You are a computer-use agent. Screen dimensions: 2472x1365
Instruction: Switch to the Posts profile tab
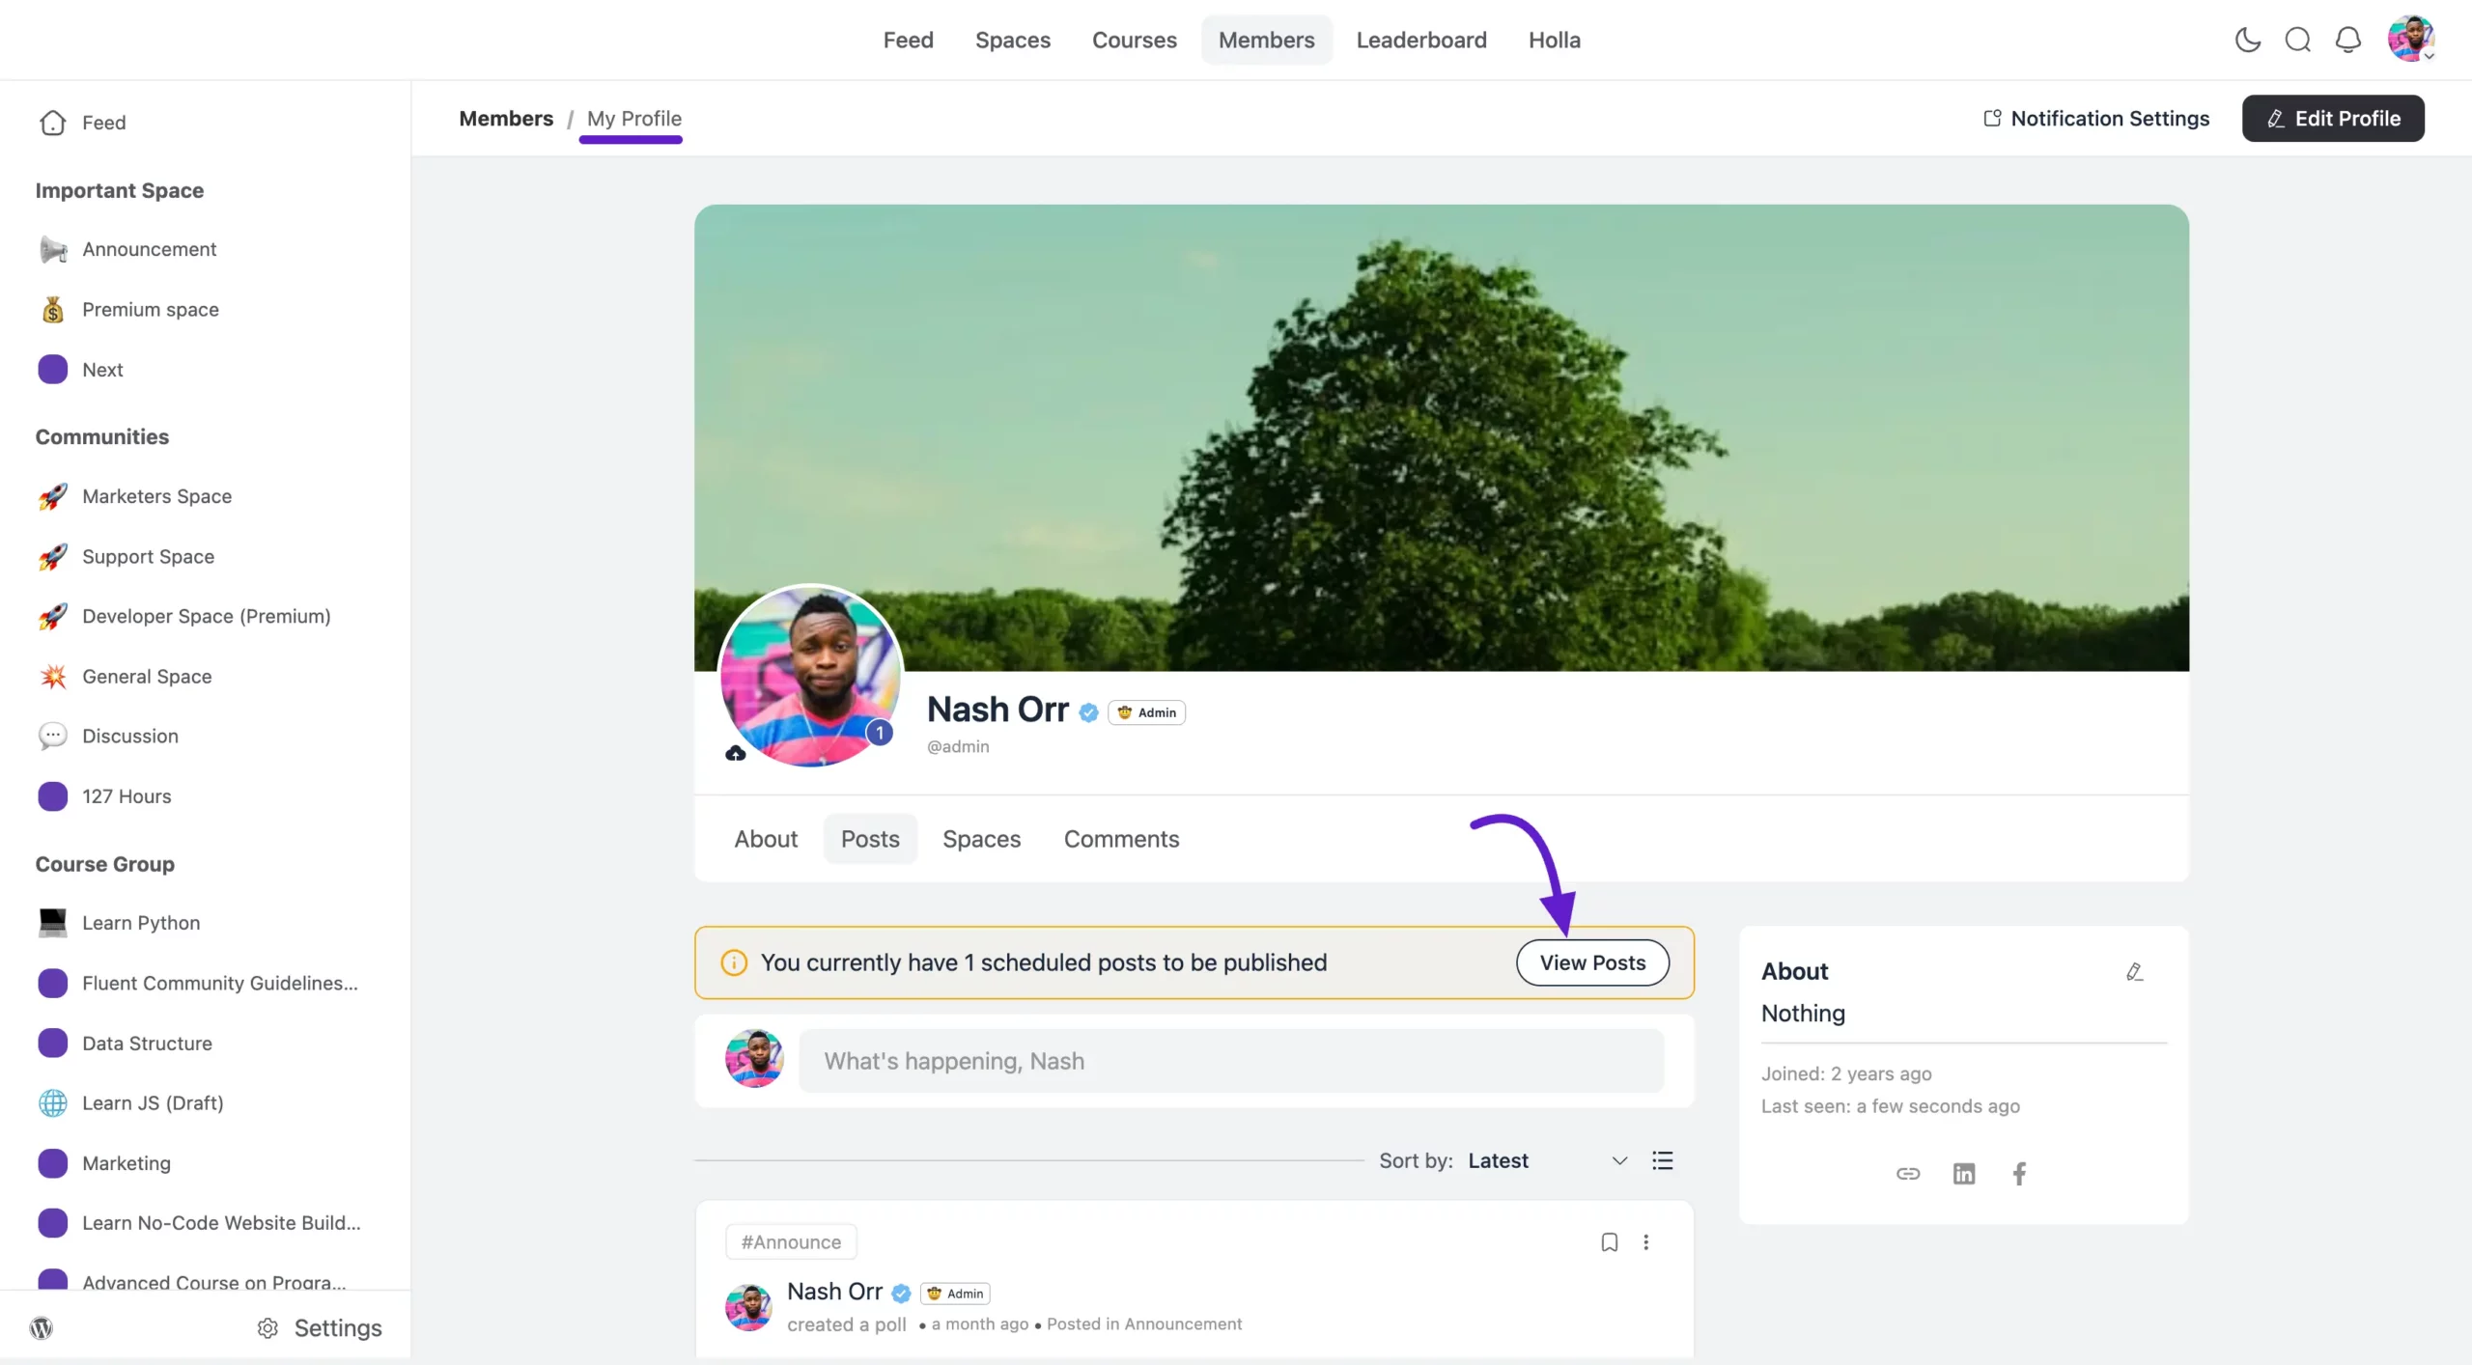click(870, 839)
